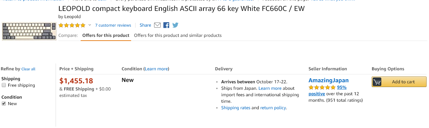
Task: Click Clear all refinements link
Action: pyautogui.click(x=28, y=69)
